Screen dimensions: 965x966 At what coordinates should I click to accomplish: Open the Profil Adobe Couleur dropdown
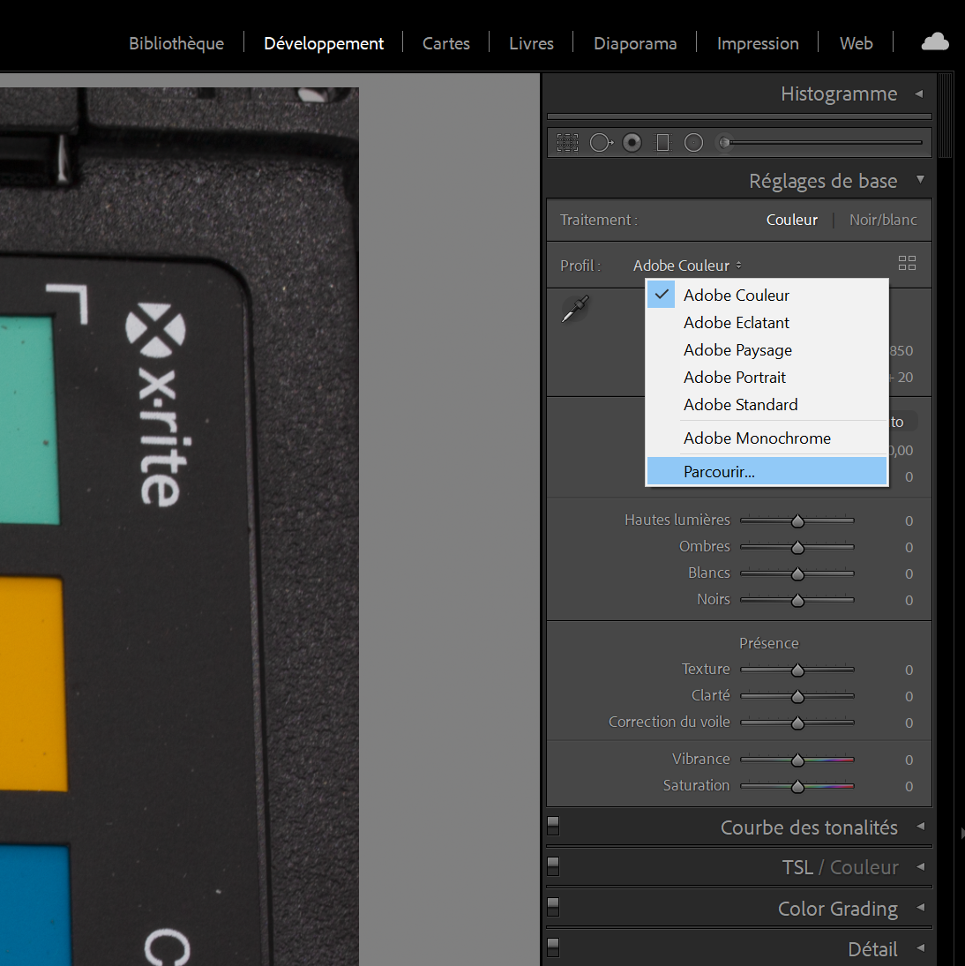687,266
